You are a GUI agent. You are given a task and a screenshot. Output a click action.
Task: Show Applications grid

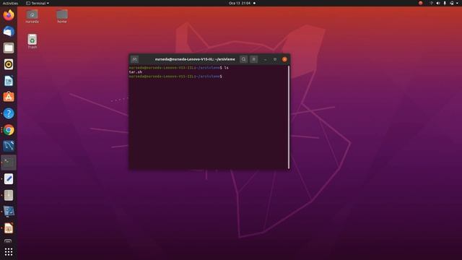[x=9, y=252]
